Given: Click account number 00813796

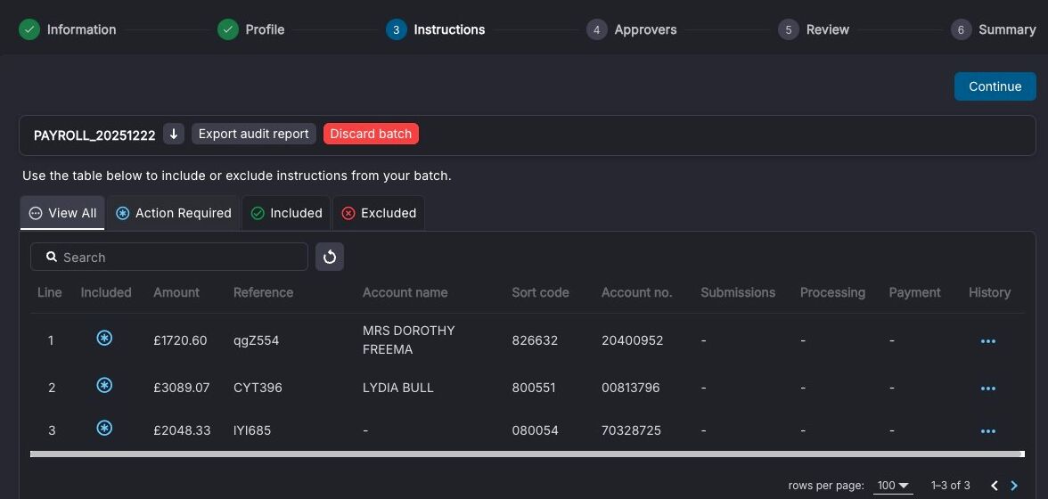Looking at the screenshot, I should pos(631,389).
